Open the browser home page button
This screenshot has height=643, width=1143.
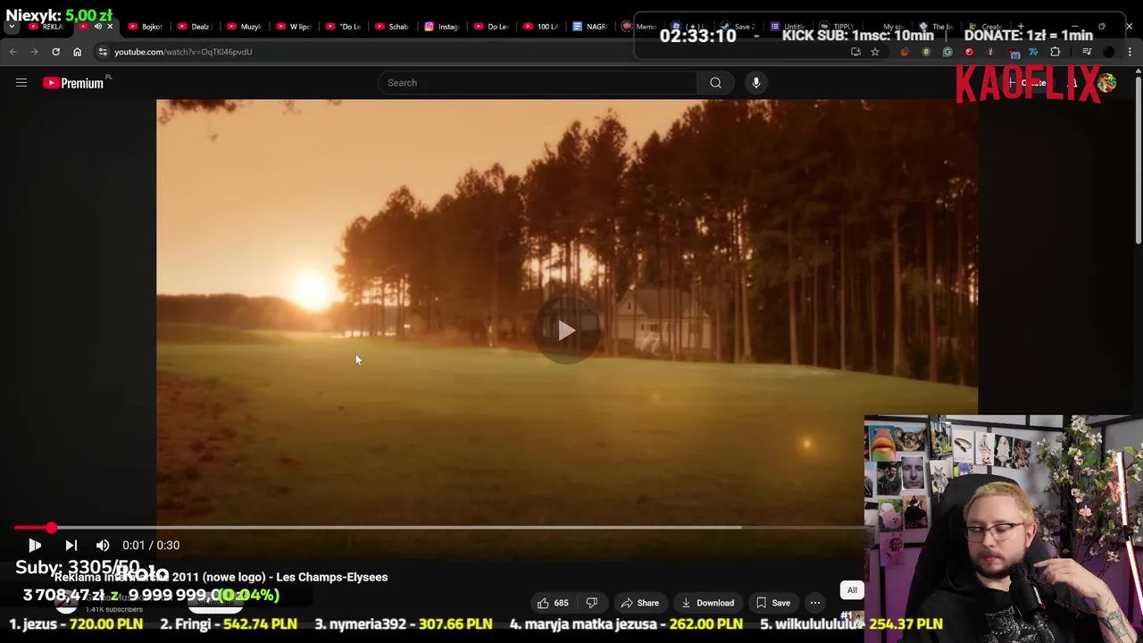coord(77,52)
